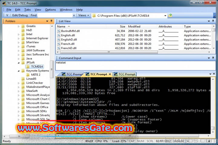Image resolution: width=218 pixels, height=145 pixels.
Task: Sort list by Name column header
Action: pos(81,26)
